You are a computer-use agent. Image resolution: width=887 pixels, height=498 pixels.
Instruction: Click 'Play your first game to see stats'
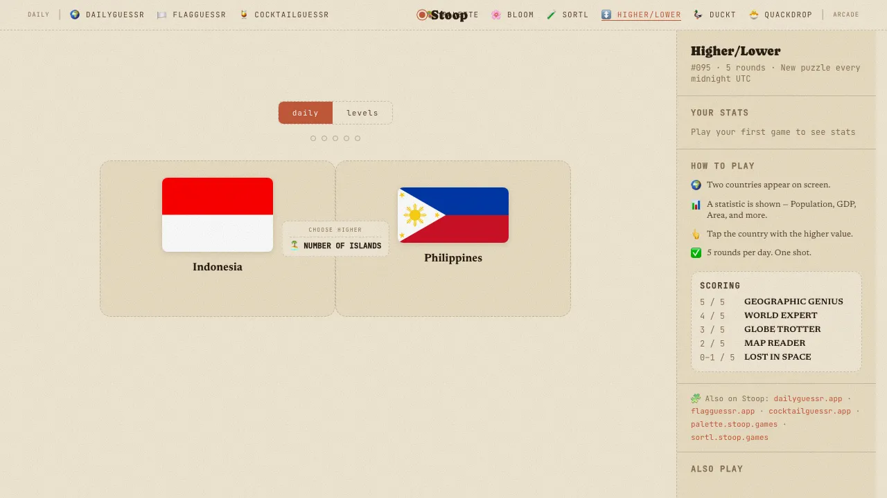click(773, 132)
